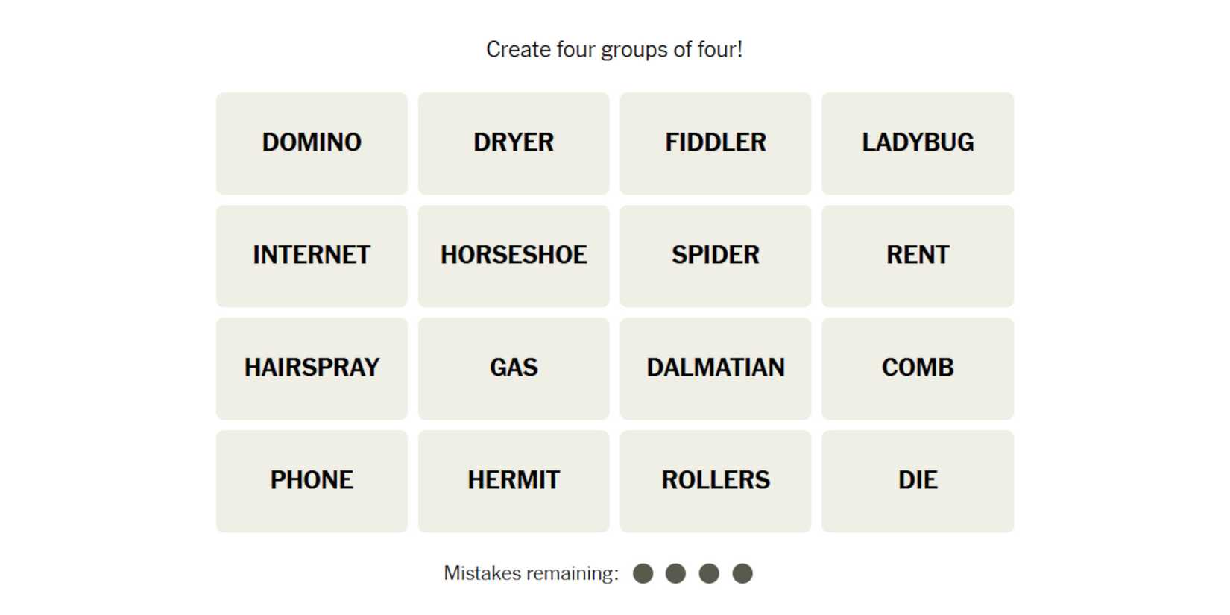Pick the INTERNET tile
The width and height of the screenshot is (1230, 615).
point(312,256)
